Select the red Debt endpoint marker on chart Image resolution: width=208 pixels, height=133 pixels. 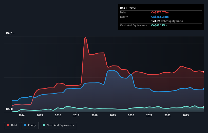click(204, 72)
